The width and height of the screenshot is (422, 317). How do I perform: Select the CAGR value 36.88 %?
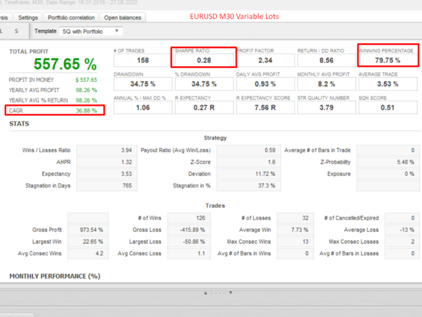pos(86,110)
